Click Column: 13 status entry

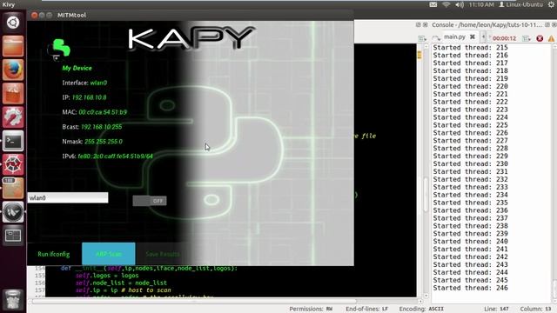coord(536,310)
